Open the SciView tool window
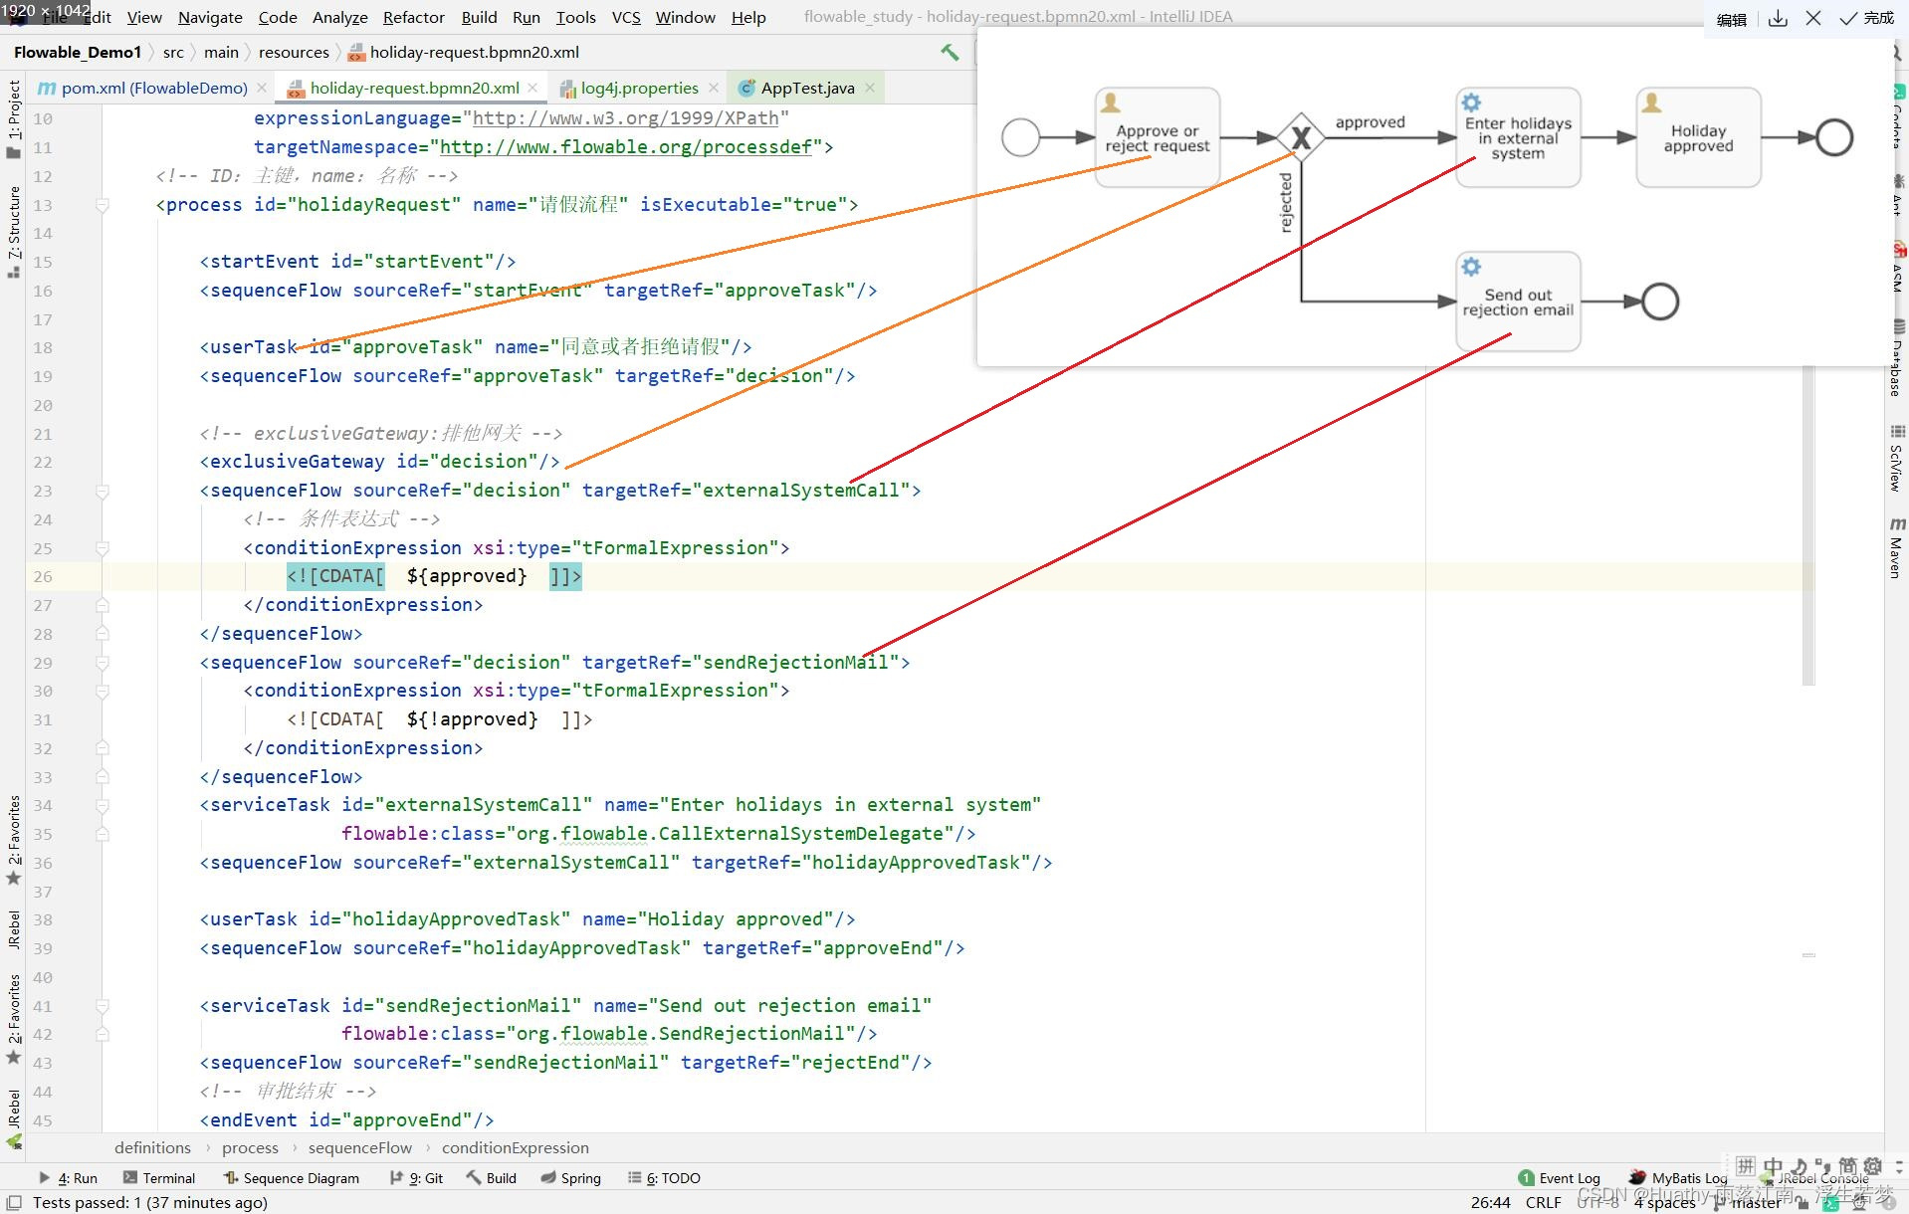The image size is (1909, 1214). pyautogui.click(x=1896, y=458)
